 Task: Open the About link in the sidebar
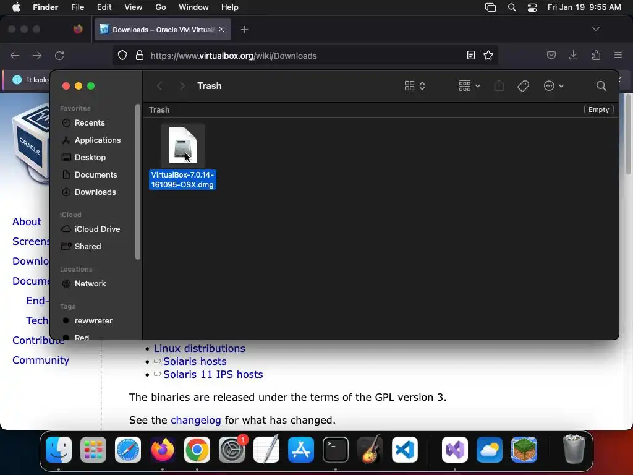click(x=27, y=222)
